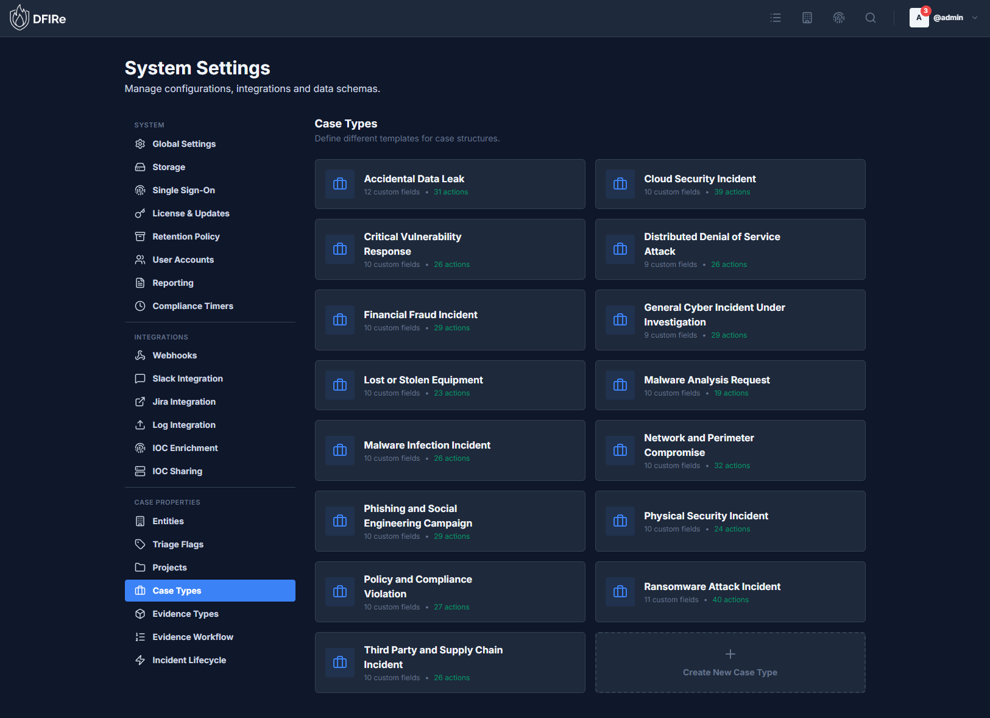Open Compliance Timers settings
This screenshot has width=990, height=718.
[193, 306]
